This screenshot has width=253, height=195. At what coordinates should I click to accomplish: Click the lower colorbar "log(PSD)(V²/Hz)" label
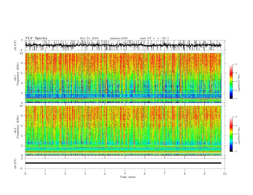239,135
